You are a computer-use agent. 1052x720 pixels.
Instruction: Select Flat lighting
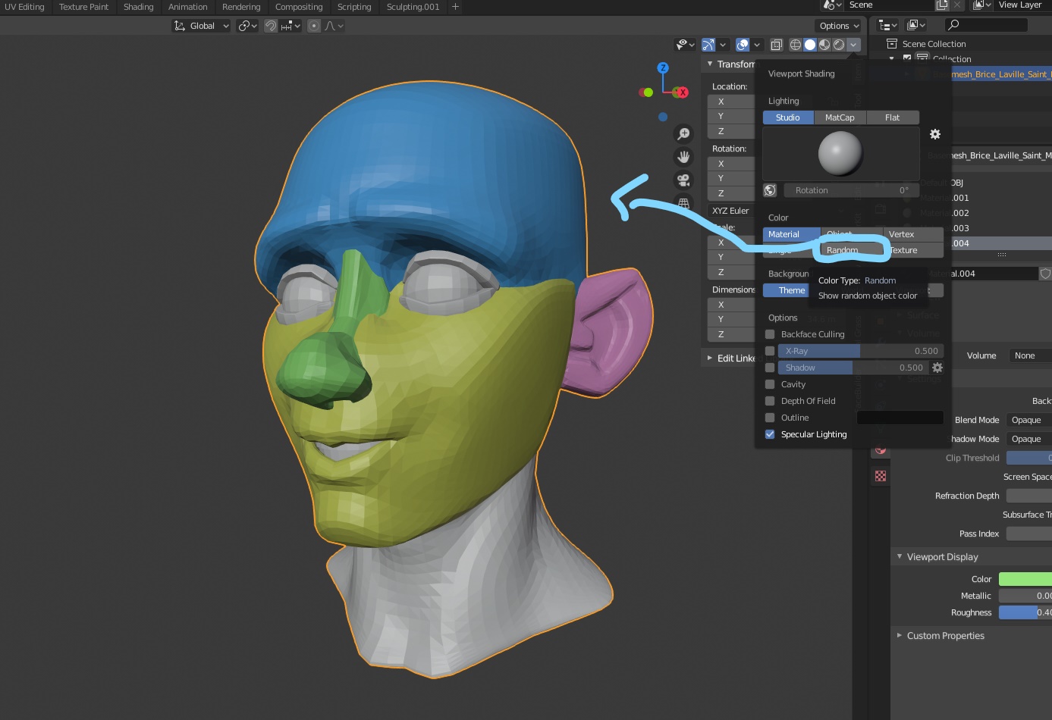coord(892,117)
